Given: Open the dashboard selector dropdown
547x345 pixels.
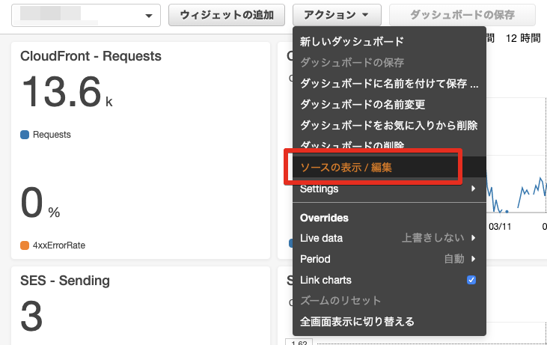Looking at the screenshot, I should [86, 16].
